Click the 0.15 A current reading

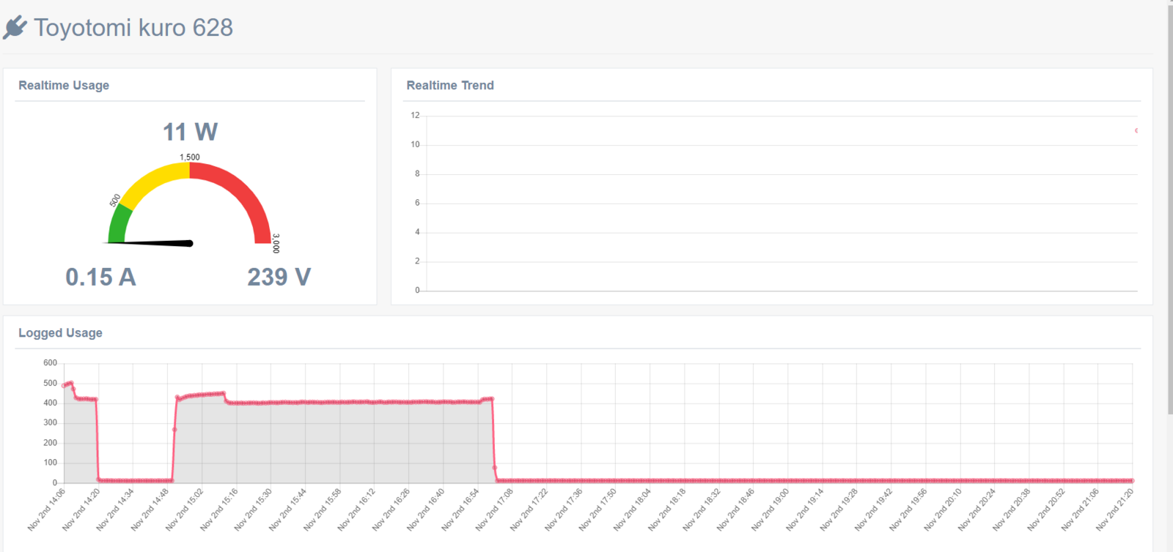pyautogui.click(x=100, y=277)
